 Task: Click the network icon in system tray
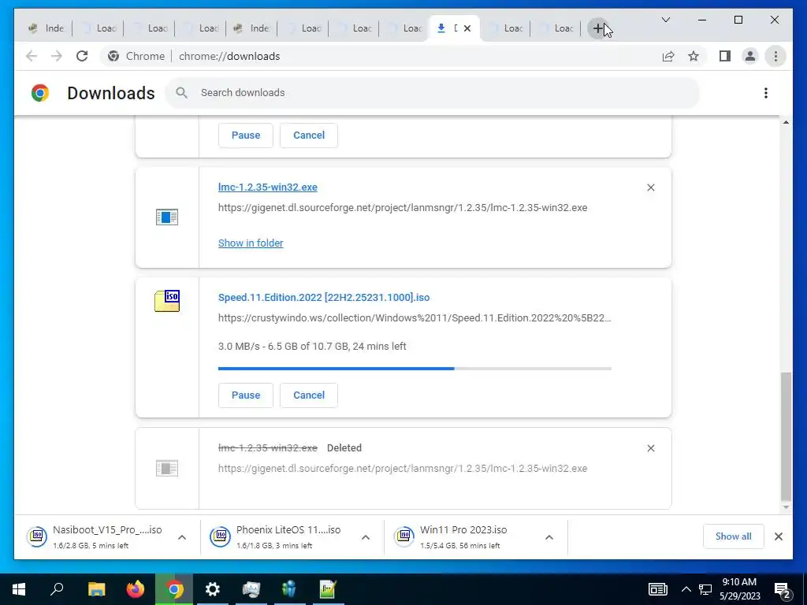(x=705, y=589)
